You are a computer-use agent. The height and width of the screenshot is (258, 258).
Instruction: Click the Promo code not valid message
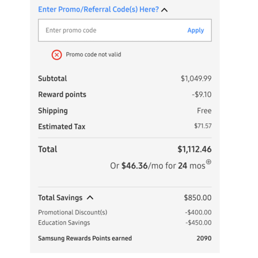point(93,54)
